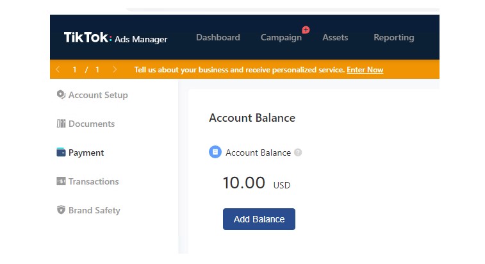
Task: Switch to the Assets tab
Action: [x=335, y=37]
